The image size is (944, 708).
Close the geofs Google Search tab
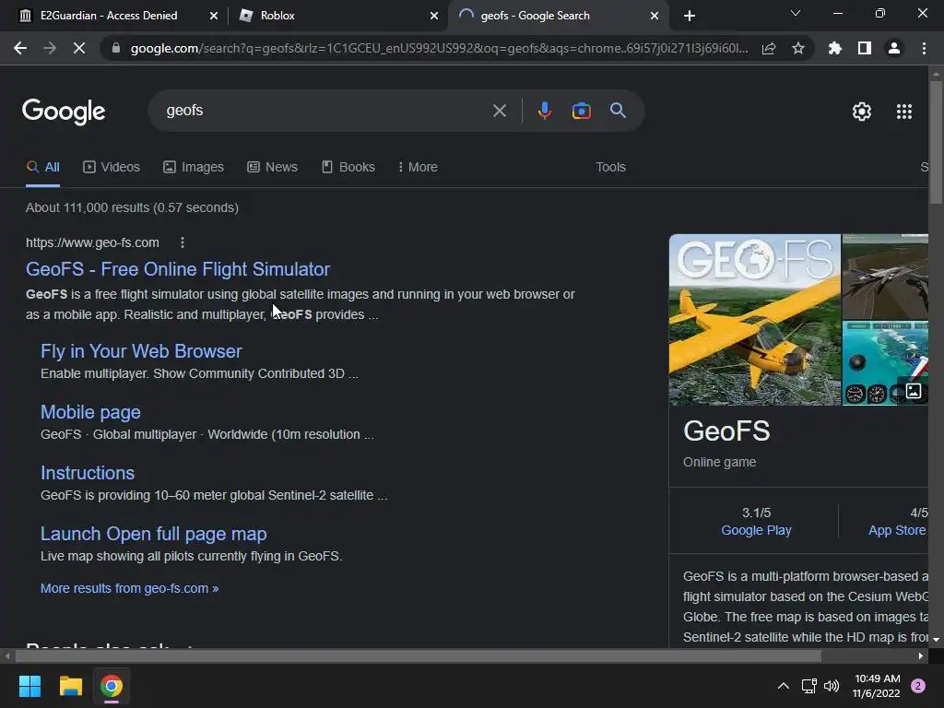point(655,16)
